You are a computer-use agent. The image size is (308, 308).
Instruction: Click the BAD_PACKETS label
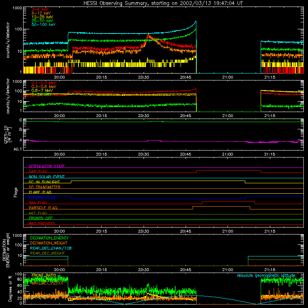[42, 223]
